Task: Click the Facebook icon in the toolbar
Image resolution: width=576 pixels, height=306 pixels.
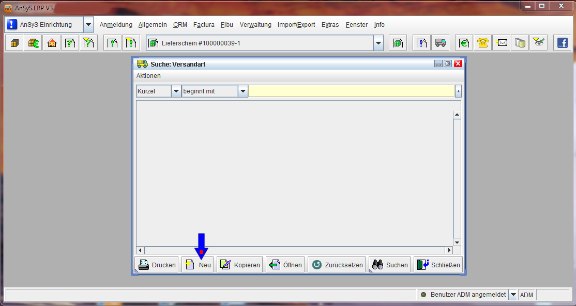Action: click(562, 43)
